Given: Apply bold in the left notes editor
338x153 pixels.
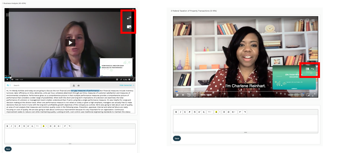Looking at the screenshot, I should [x=7, y=126].
